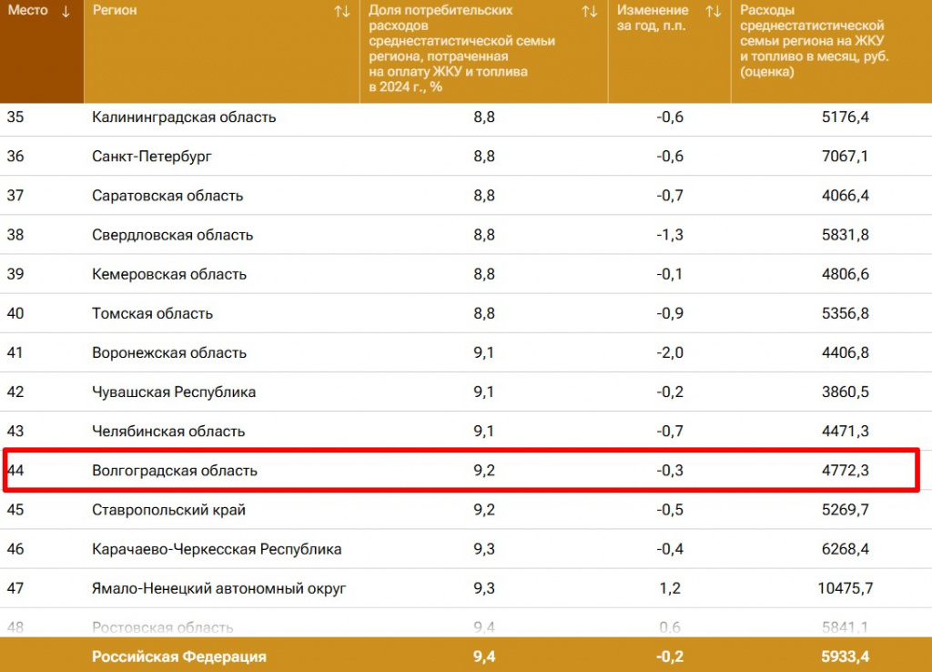Click place number 46
The height and width of the screenshot is (672, 932).
(15, 548)
